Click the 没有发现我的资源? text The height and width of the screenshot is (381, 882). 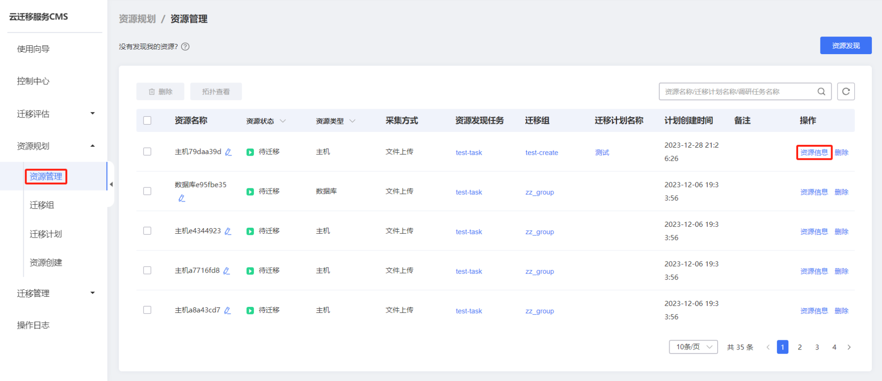coord(148,46)
